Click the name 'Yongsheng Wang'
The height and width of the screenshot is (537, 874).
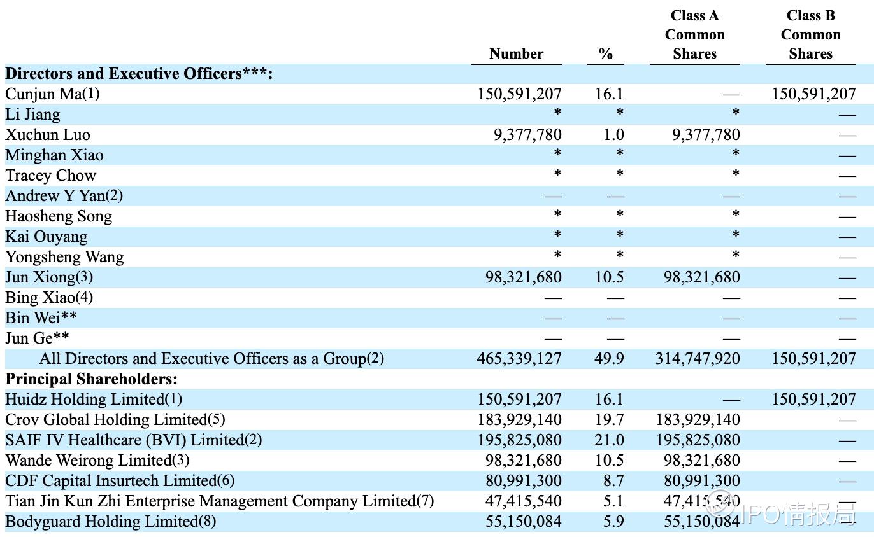64,257
